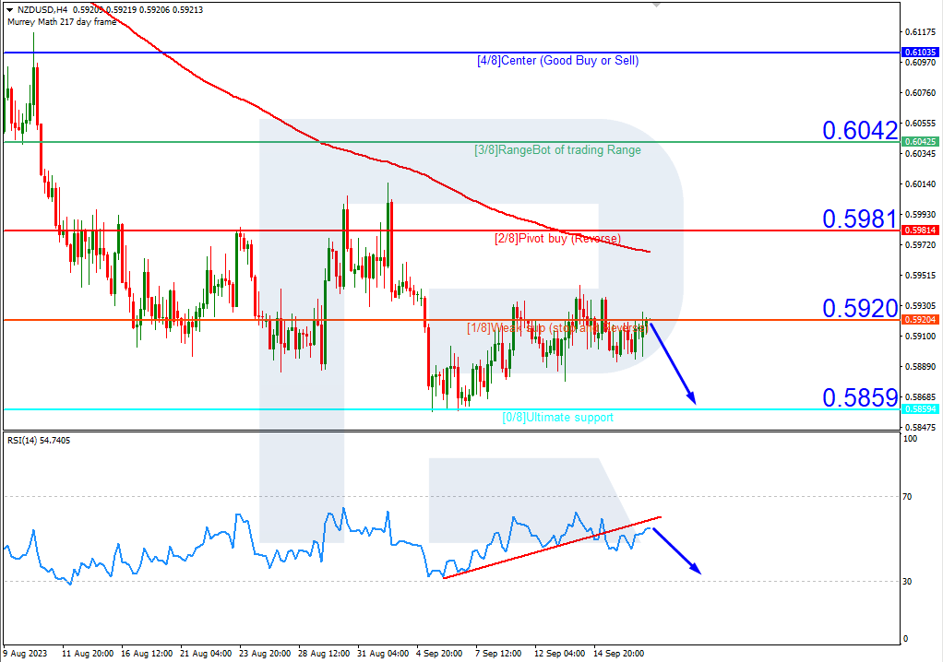Click the blue 0.5981 price level text
Image resolution: width=943 pixels, height=662 pixels.
pos(859,220)
